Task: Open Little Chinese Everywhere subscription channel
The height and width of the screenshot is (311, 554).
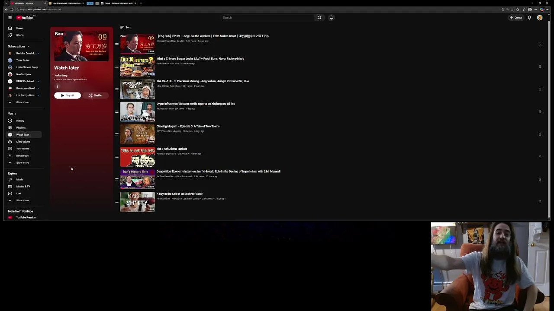Action: tap(24, 67)
